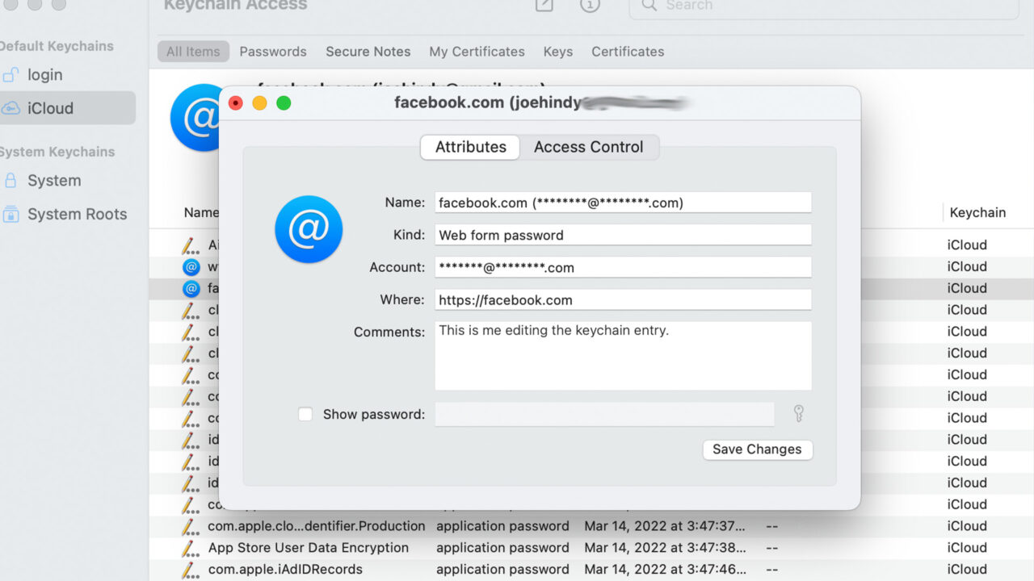Click the Where URL field
The height and width of the screenshot is (581, 1034).
click(x=622, y=300)
